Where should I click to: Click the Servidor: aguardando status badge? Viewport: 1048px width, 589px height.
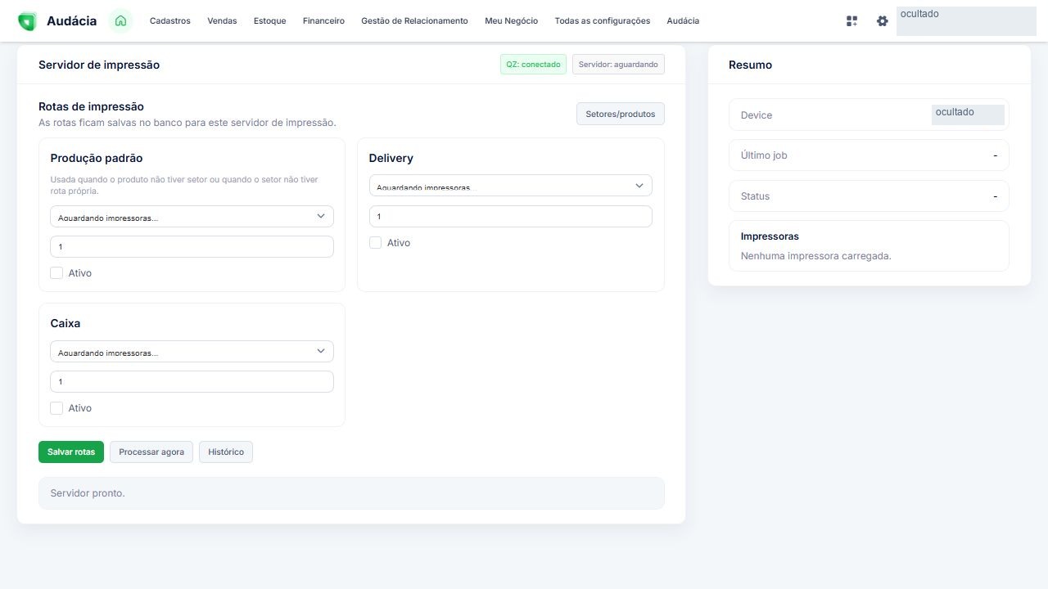pyautogui.click(x=618, y=65)
